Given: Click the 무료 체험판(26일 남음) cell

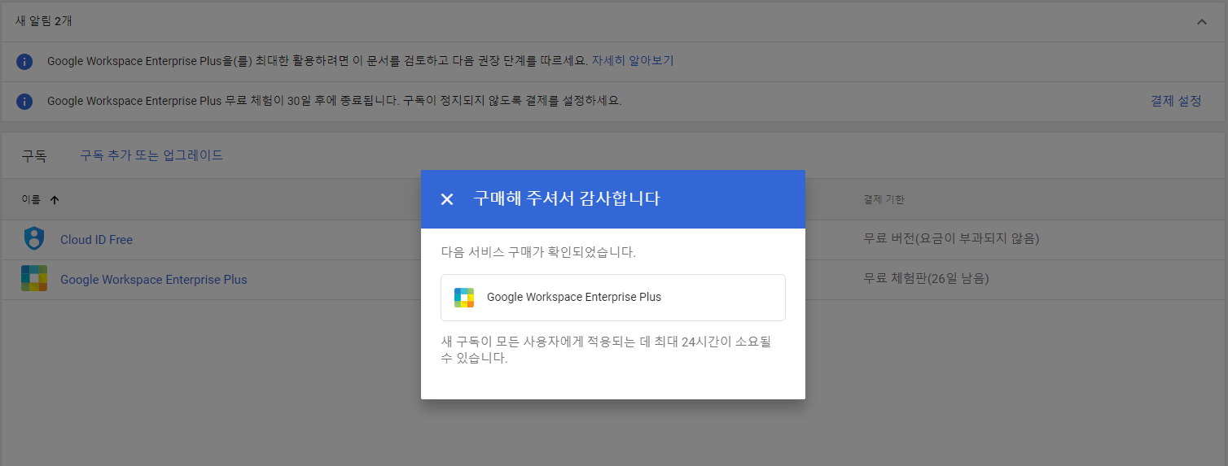Looking at the screenshot, I should [927, 279].
